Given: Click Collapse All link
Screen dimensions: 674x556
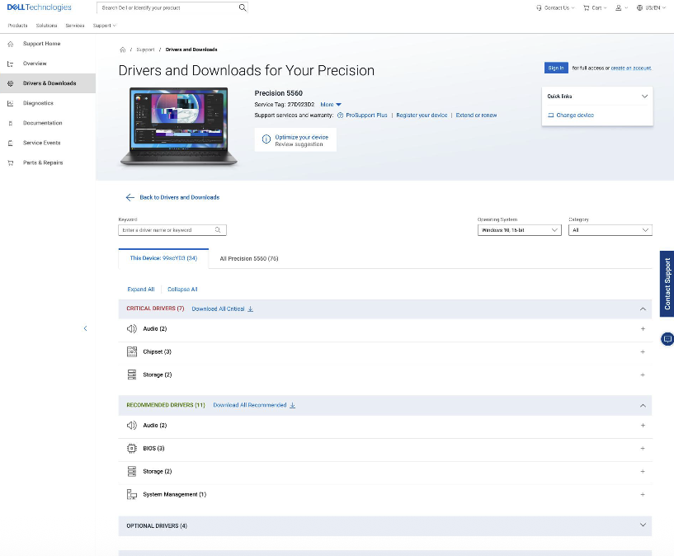Looking at the screenshot, I should (182, 290).
